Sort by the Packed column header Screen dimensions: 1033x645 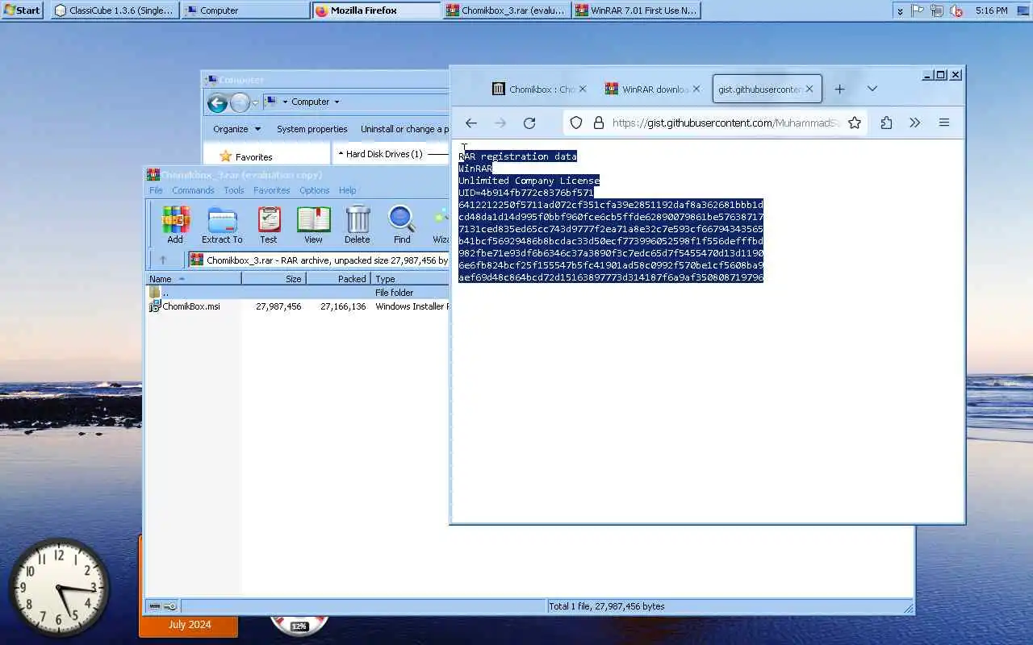pos(339,279)
